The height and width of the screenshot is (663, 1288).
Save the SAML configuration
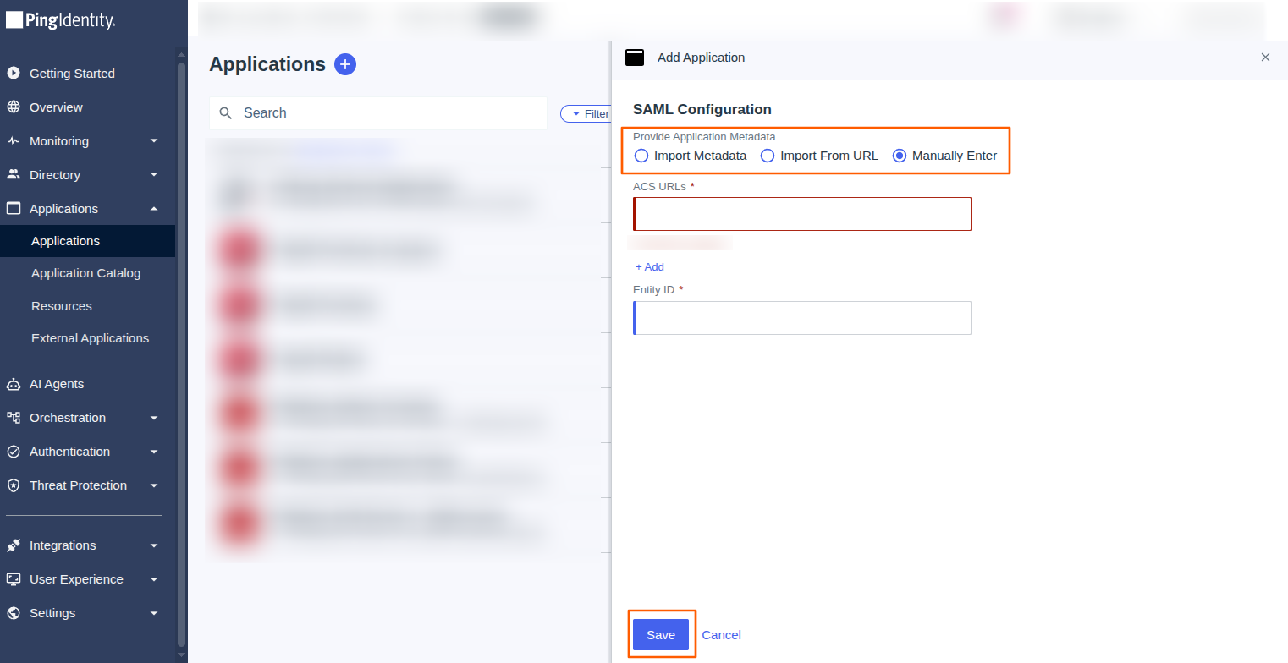click(x=661, y=635)
